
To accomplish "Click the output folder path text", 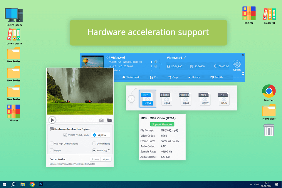I will tap(72, 164).
